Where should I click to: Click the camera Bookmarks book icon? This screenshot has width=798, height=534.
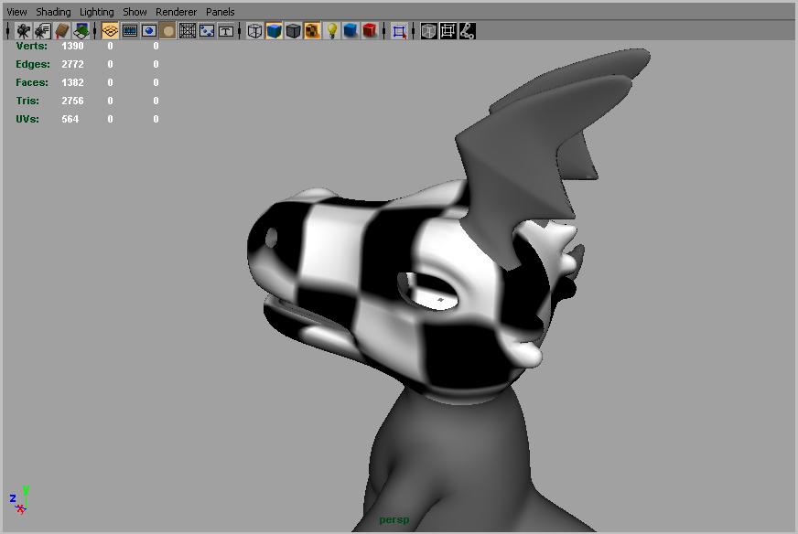tap(61, 31)
